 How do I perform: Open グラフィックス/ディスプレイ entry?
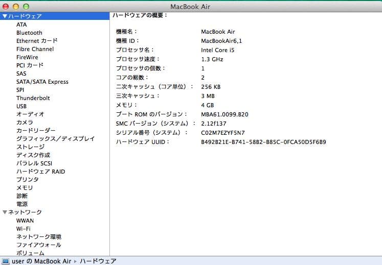[56, 139]
